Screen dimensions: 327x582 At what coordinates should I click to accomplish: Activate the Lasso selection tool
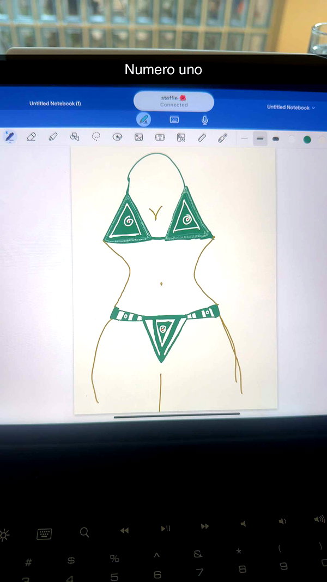(x=96, y=137)
